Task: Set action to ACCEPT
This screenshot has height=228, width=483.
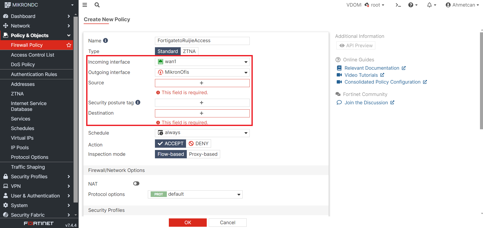Action: coord(170,144)
